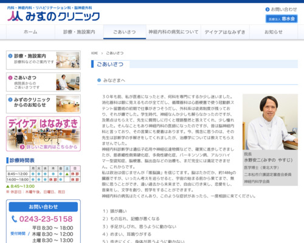Screen dimensions: 304x243
Task: Open みずのクリニックからのお知らせ banner
Action: click(x=43, y=104)
